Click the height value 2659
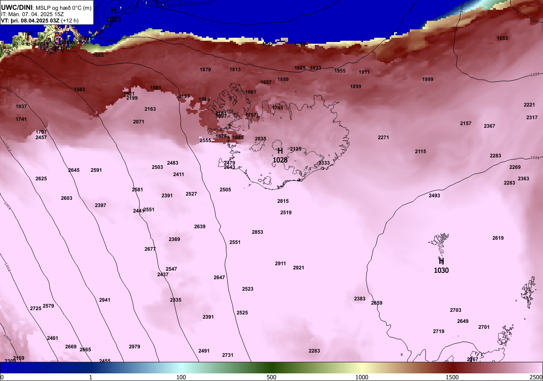 point(377,303)
